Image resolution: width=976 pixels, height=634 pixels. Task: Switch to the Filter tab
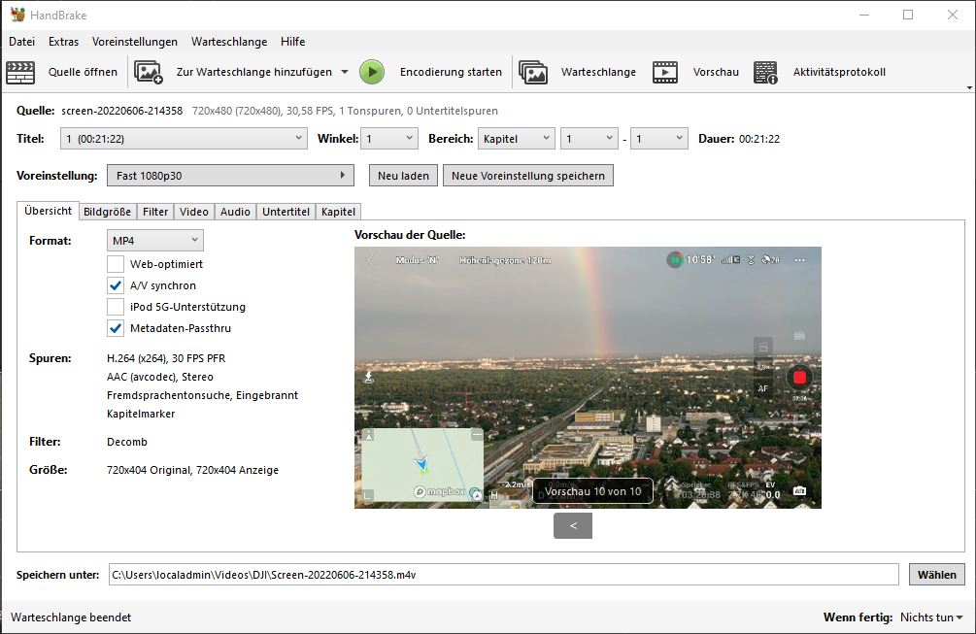click(x=155, y=212)
